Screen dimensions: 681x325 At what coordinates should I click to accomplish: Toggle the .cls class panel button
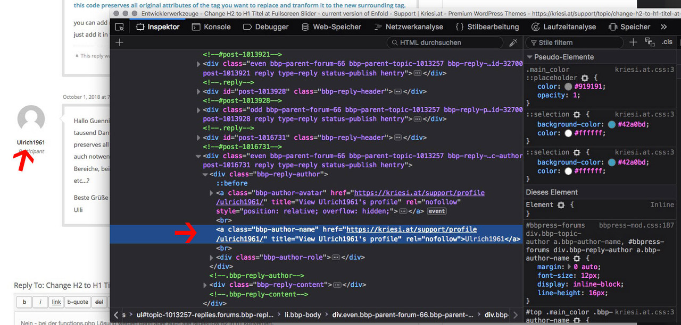[667, 42]
